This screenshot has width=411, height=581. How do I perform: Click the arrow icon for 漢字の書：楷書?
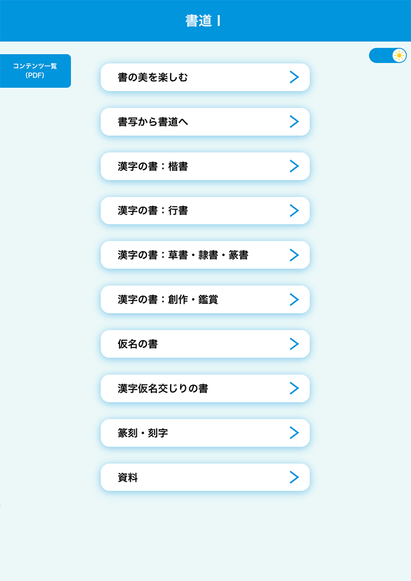coord(294,166)
